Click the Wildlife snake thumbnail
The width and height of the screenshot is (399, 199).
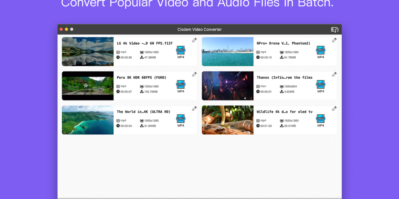(x=227, y=120)
